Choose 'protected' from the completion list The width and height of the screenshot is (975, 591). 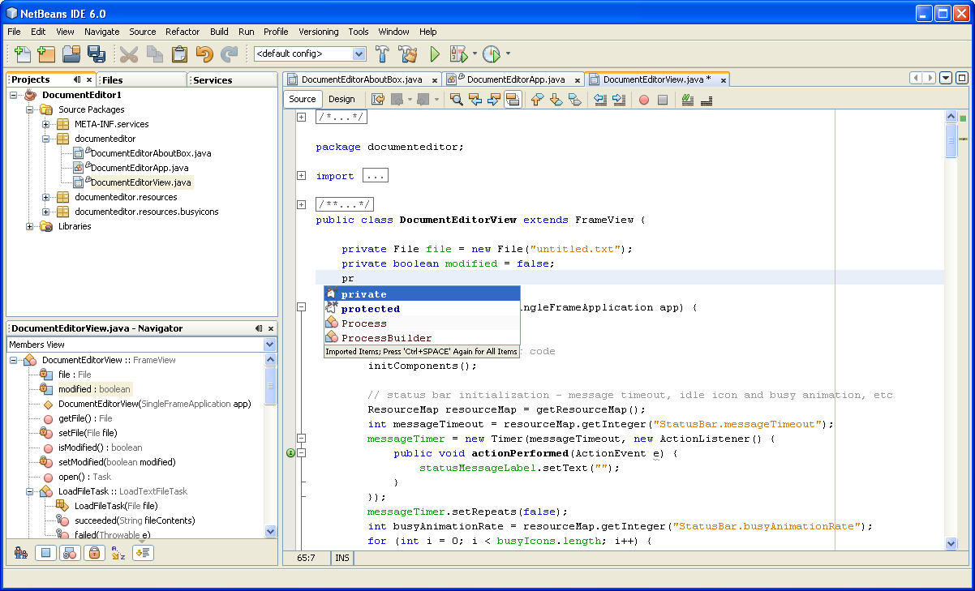(371, 309)
